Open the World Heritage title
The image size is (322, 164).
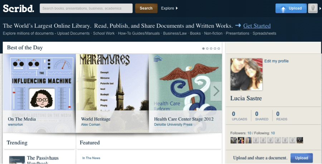[x=96, y=119]
